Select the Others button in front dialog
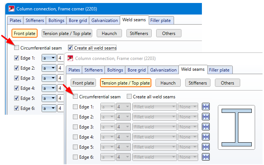Image resolution: width=264 pixels, height=165 pixels. 227,83
